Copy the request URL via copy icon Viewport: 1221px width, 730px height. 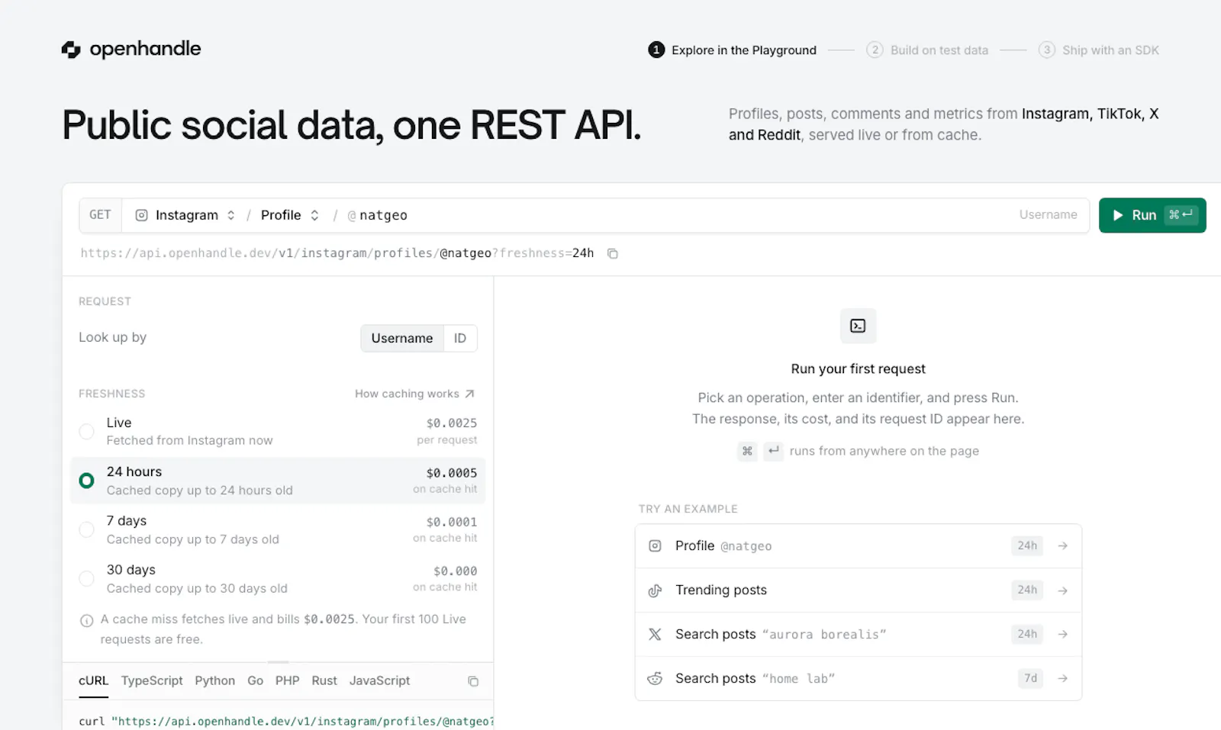612,253
